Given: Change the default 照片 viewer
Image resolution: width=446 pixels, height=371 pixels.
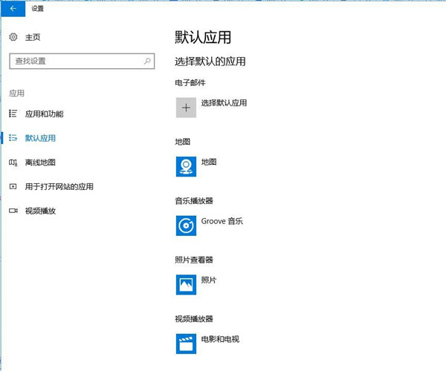Looking at the screenshot, I should (209, 280).
